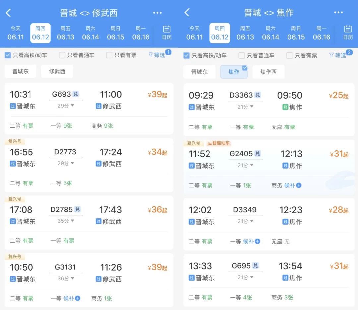
Task: Open more options on 晋城<>修武西 screen
Action: (x=157, y=13)
